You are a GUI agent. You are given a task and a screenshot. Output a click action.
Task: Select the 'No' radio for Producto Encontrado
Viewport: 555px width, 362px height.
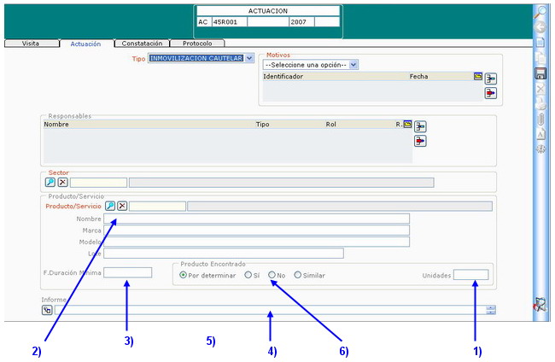click(272, 275)
